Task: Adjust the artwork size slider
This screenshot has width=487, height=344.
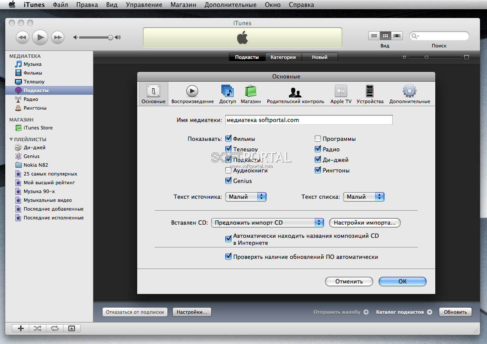Action: pos(427,57)
